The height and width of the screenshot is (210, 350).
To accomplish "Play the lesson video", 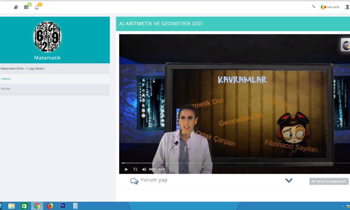I will (126, 169).
